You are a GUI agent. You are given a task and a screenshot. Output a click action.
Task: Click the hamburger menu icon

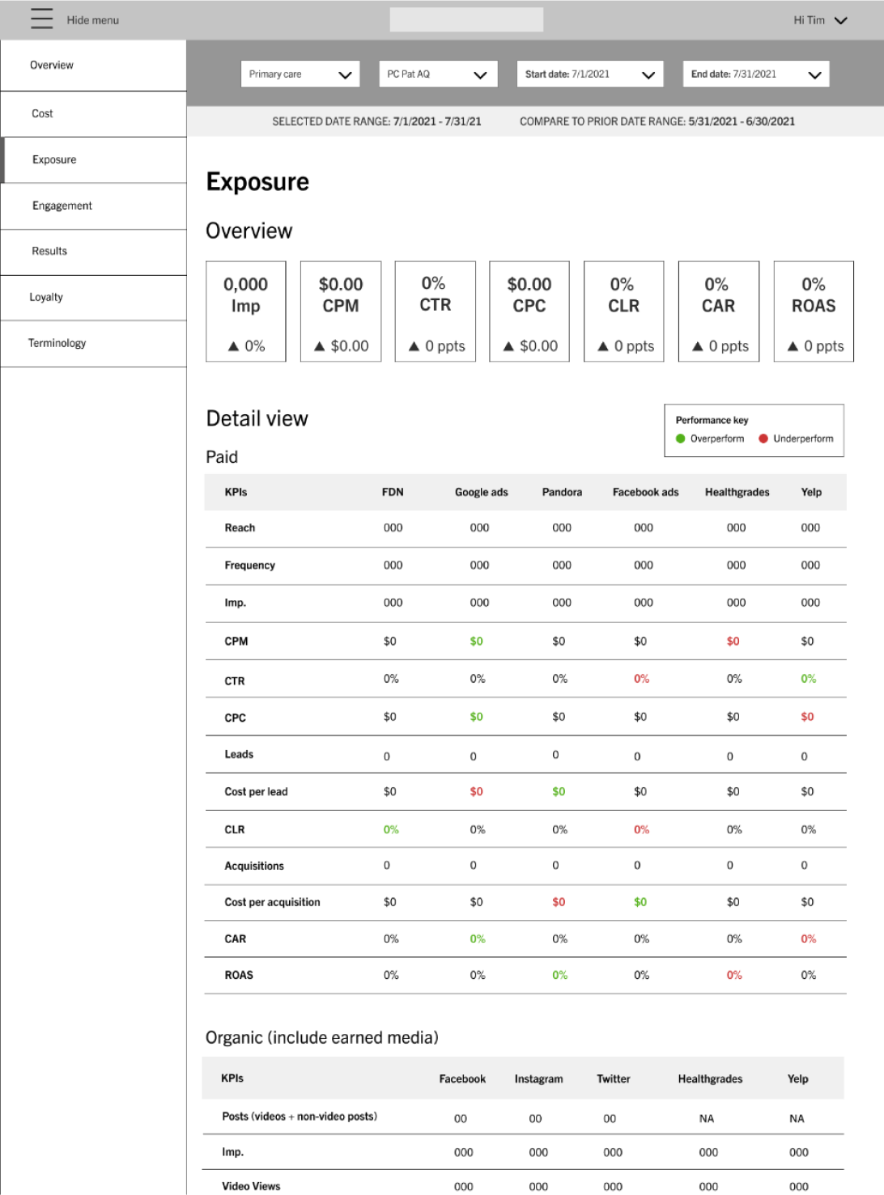tap(41, 19)
